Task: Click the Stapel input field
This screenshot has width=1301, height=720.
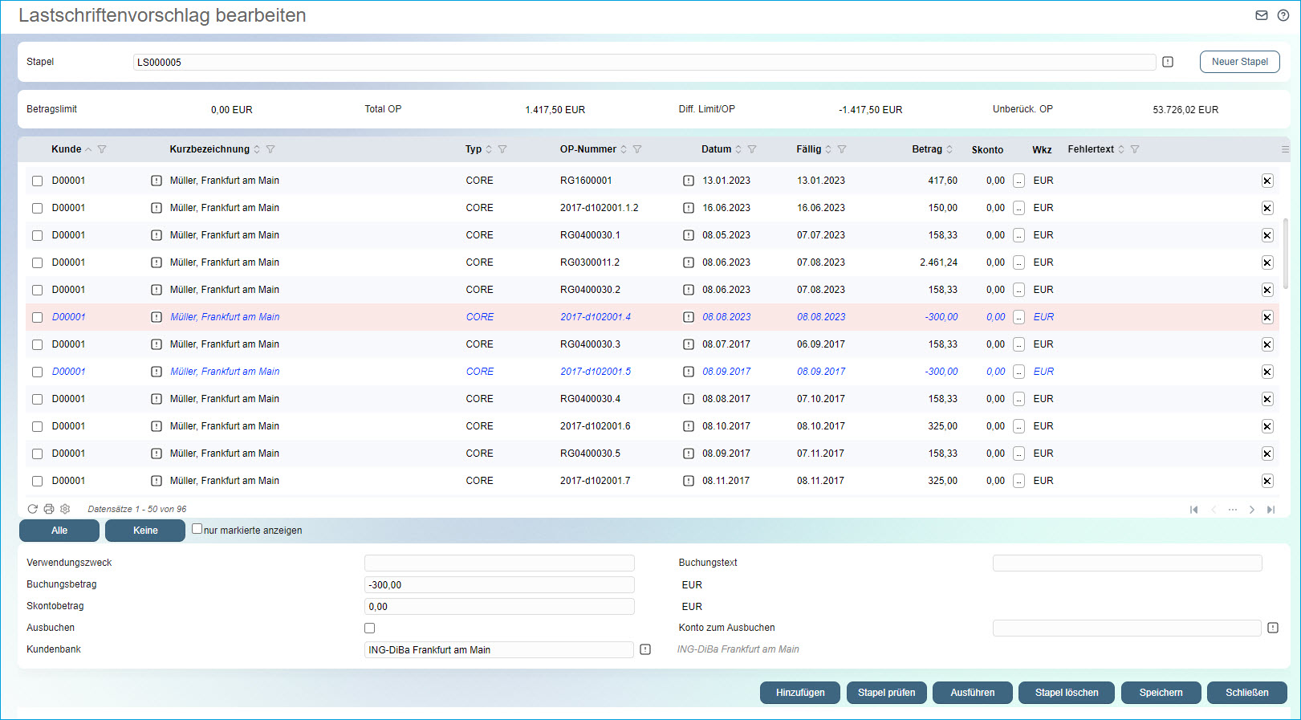Action: [x=644, y=62]
